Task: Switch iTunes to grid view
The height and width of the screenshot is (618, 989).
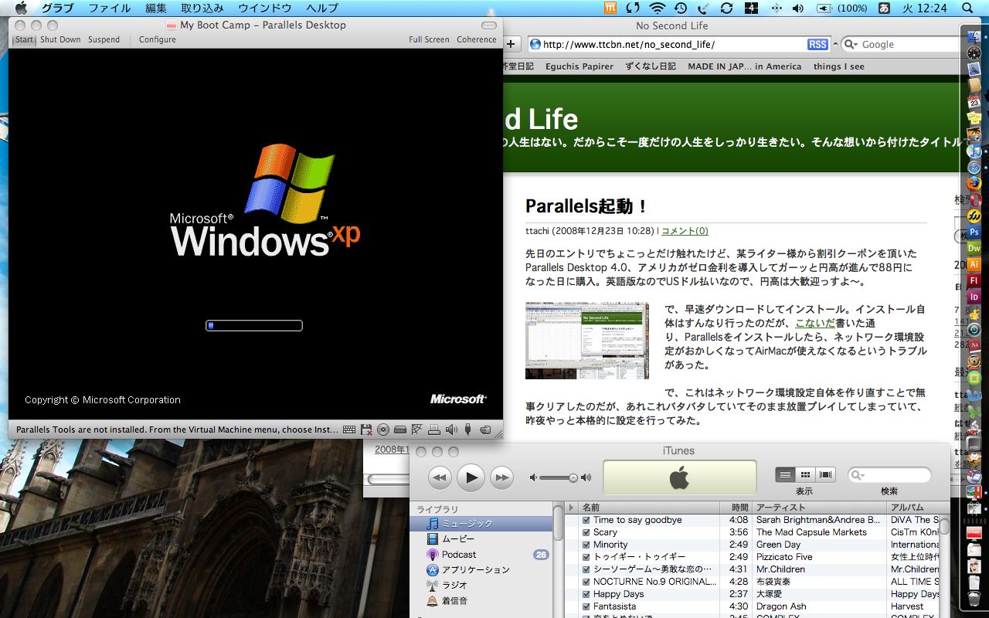Action: (805, 474)
